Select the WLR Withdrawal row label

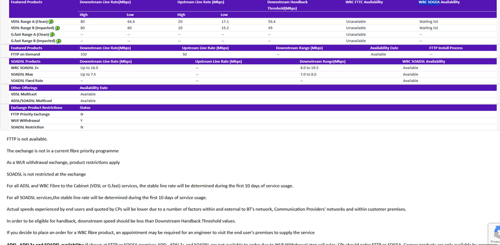click(x=25, y=120)
